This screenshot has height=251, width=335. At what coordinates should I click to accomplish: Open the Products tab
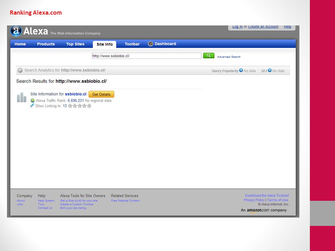46,44
